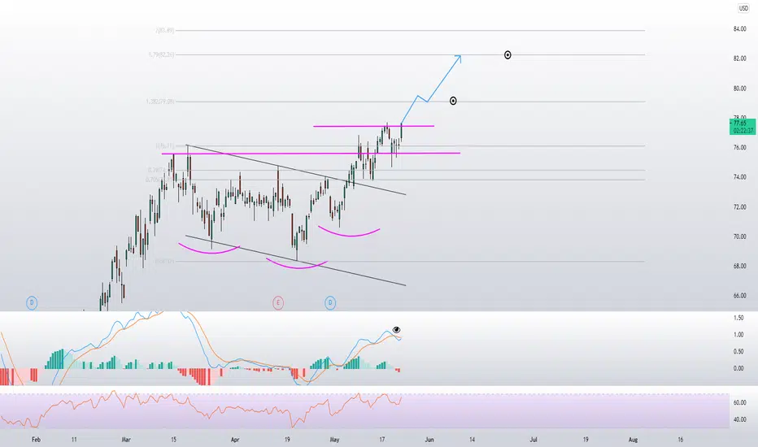
Task: Open the earnings E marker in April
Action: point(278,303)
